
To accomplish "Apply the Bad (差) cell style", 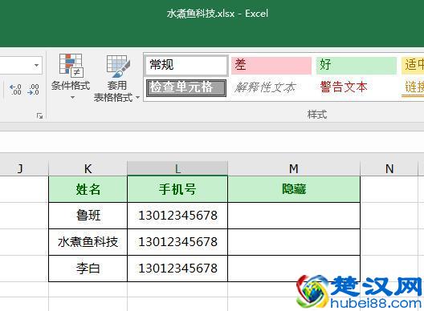I will [x=271, y=65].
